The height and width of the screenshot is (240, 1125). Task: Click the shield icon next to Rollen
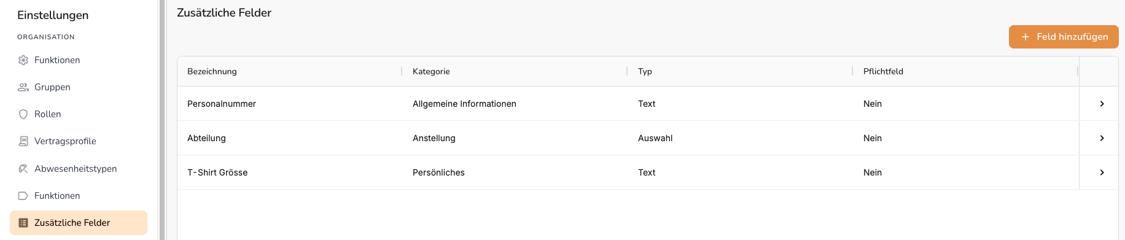[x=23, y=114]
